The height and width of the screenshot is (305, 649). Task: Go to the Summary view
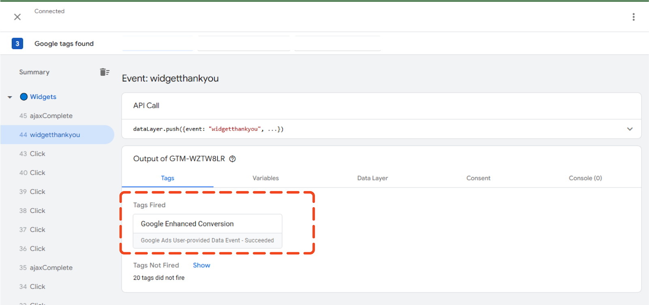[34, 72]
